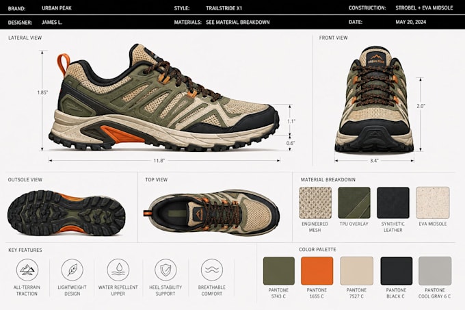Screen dimensions: 465x310
Task: Click the 'LATERAL VIEW' heading
Action: point(25,38)
